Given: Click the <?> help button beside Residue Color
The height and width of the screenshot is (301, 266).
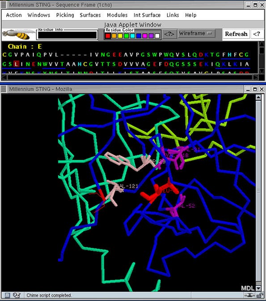Looking at the screenshot, I should point(169,34).
